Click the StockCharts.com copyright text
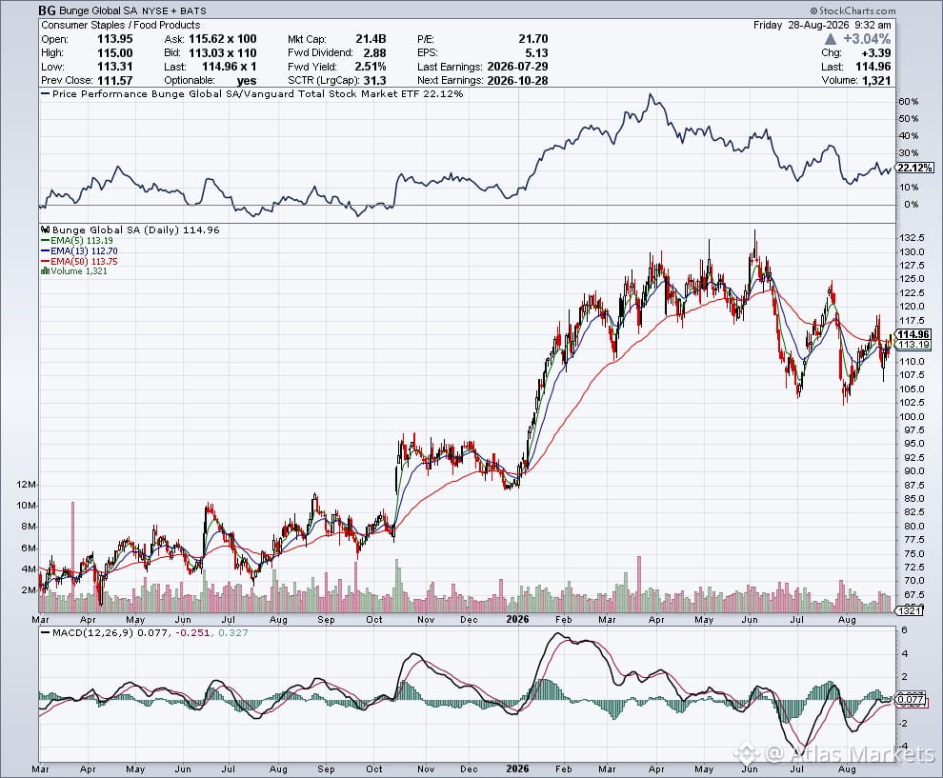 (853, 10)
